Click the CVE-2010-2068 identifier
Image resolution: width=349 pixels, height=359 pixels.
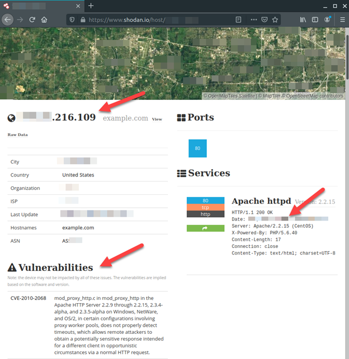coord(28,298)
